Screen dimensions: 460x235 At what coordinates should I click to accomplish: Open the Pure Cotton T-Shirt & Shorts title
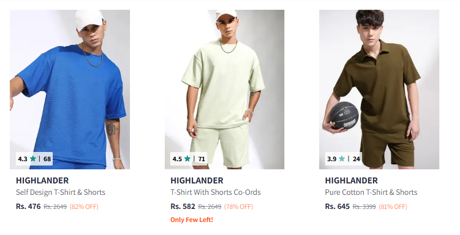371,192
